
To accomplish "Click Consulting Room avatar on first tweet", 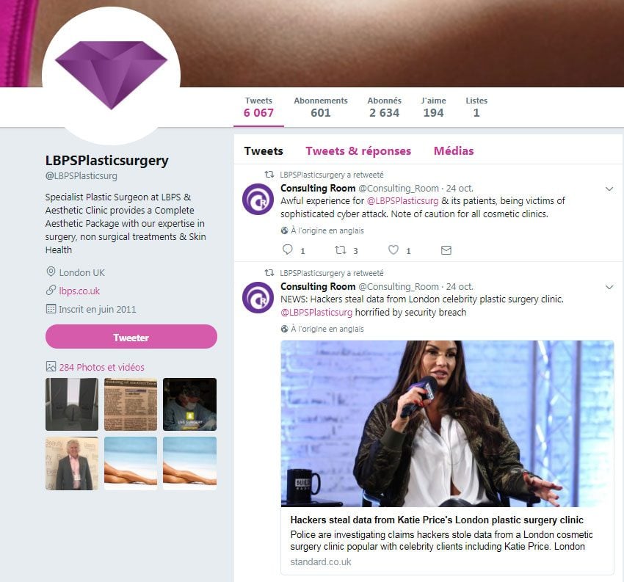I will 258,199.
